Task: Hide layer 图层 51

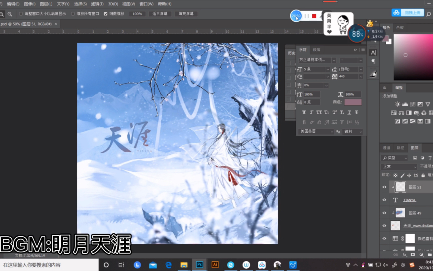Action: [x=384, y=187]
